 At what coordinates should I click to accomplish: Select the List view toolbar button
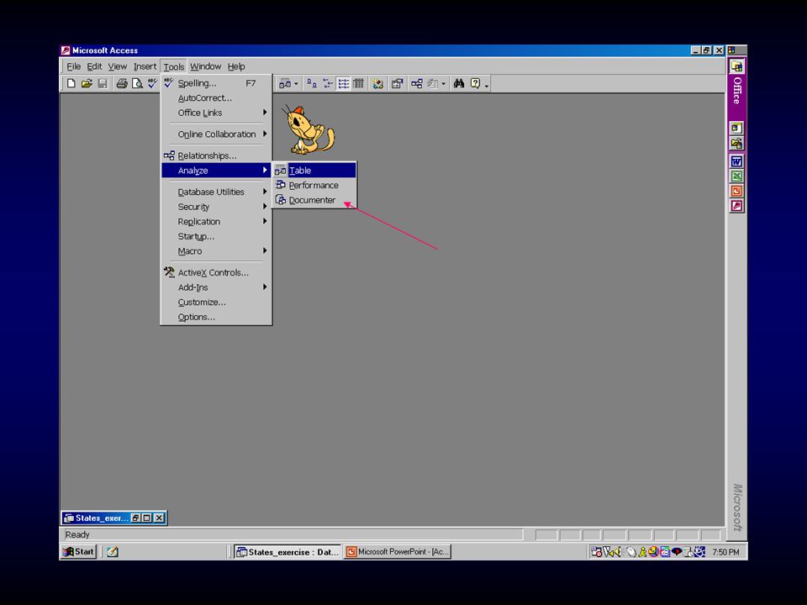343,83
